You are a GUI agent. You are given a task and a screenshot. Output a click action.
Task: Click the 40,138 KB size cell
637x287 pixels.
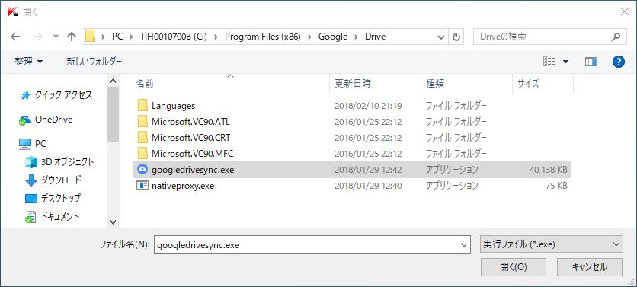click(x=548, y=170)
